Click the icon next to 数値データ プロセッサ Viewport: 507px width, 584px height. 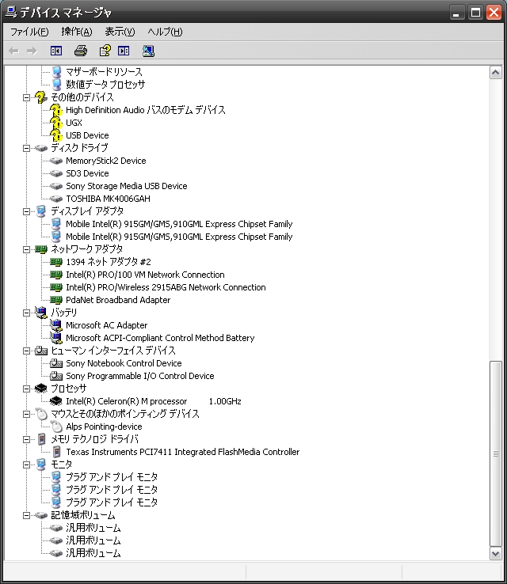(x=57, y=85)
